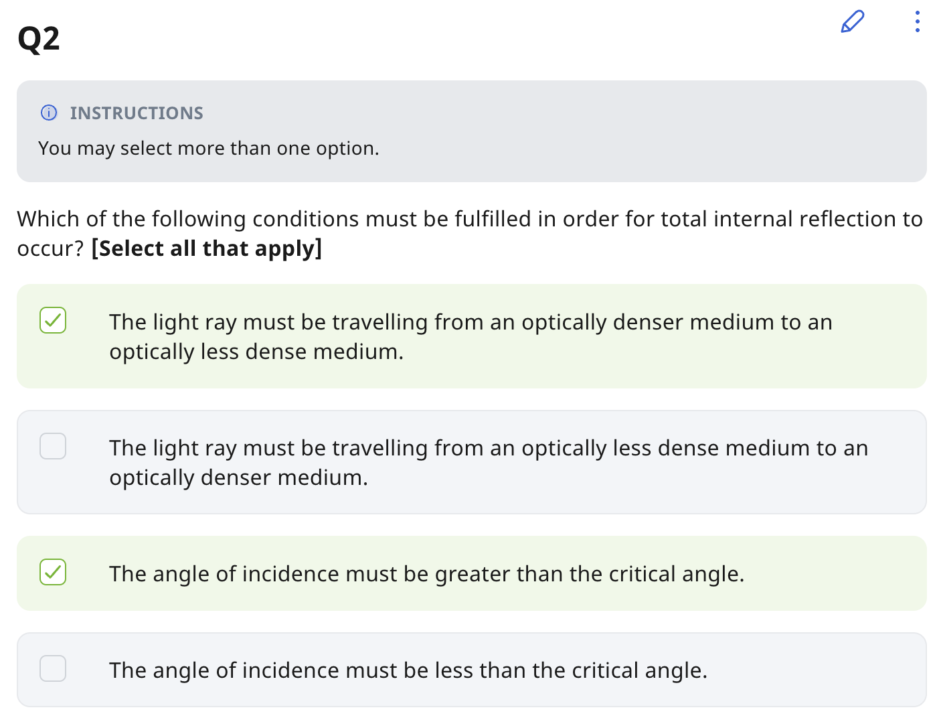This screenshot has height=722, width=933.
Task: Open the three-dot more options menu
Action: pos(917,22)
